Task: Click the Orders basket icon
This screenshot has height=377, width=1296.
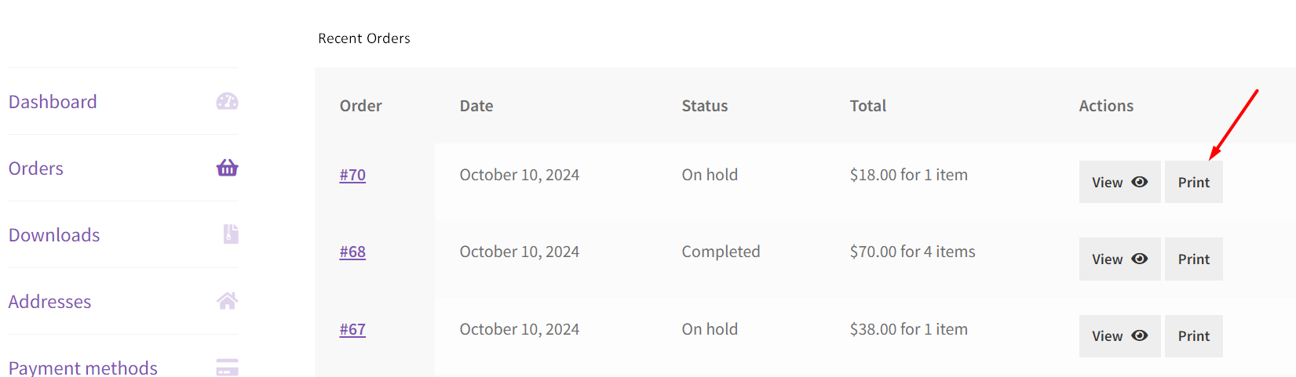Action: click(227, 168)
